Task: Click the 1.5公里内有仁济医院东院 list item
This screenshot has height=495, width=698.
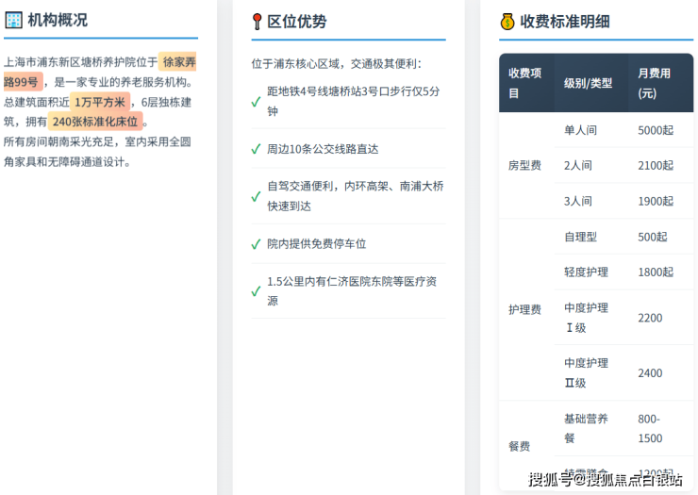Action: [349, 291]
